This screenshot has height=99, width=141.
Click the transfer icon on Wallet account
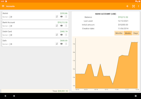pos(57,16)
